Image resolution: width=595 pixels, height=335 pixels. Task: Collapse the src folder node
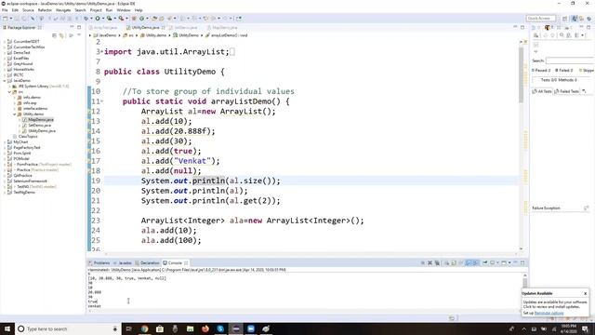click(9, 91)
